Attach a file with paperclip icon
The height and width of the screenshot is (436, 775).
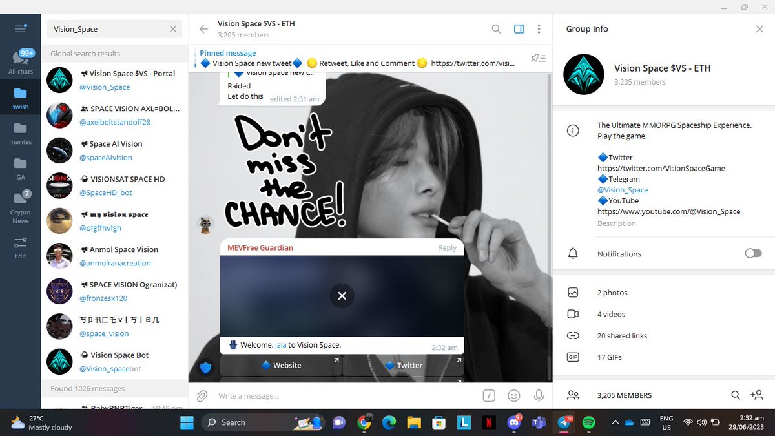[x=202, y=396]
